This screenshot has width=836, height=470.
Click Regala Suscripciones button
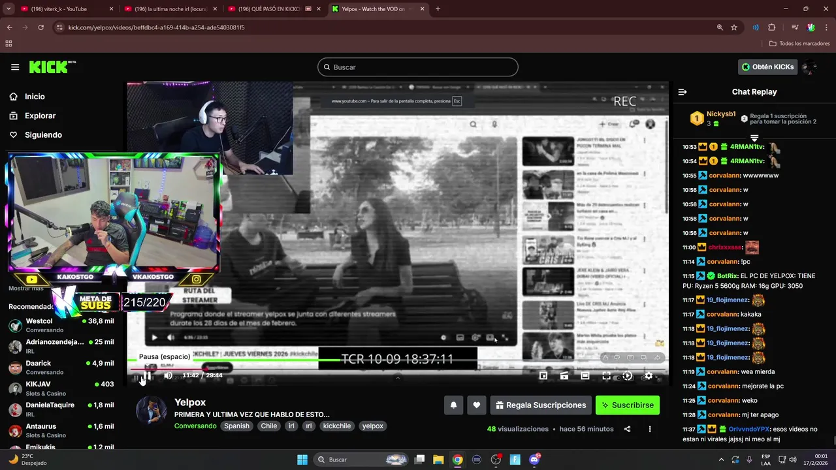pos(541,405)
